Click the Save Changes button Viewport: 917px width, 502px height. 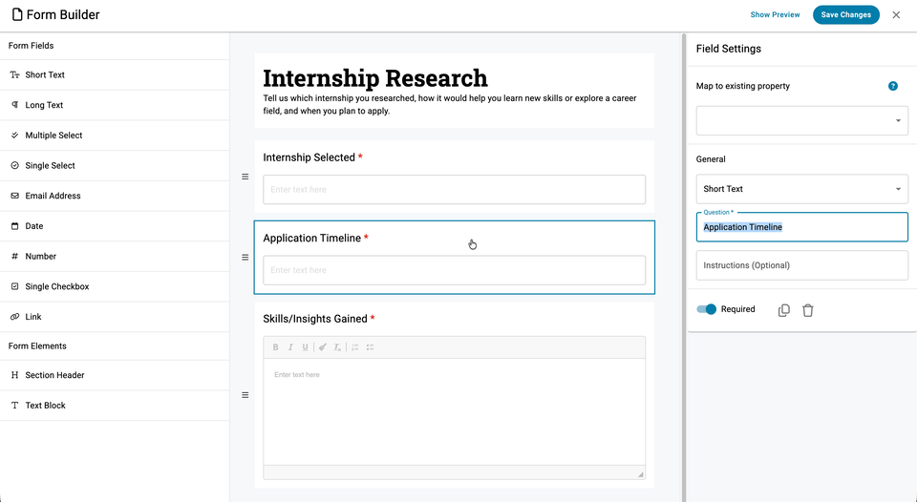point(845,15)
